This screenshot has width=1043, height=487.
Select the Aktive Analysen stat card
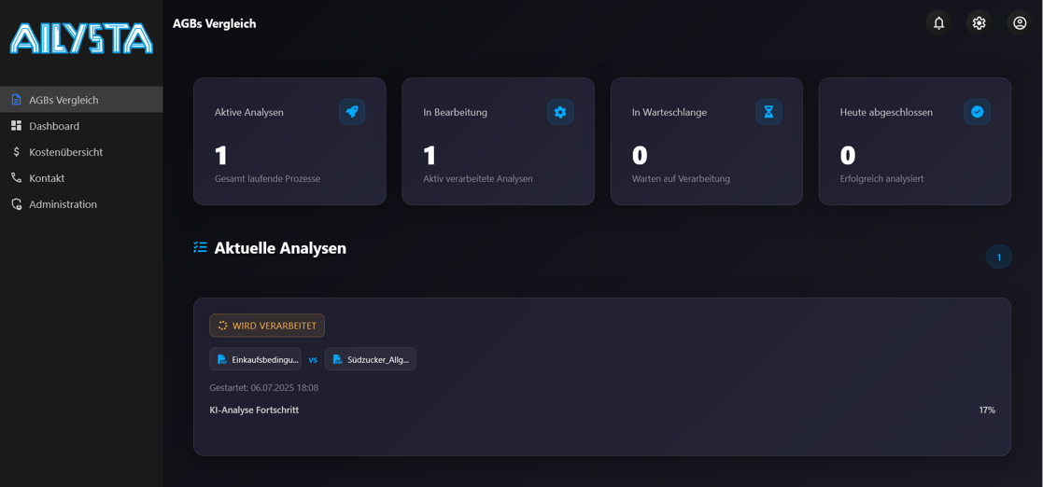pyautogui.click(x=289, y=142)
